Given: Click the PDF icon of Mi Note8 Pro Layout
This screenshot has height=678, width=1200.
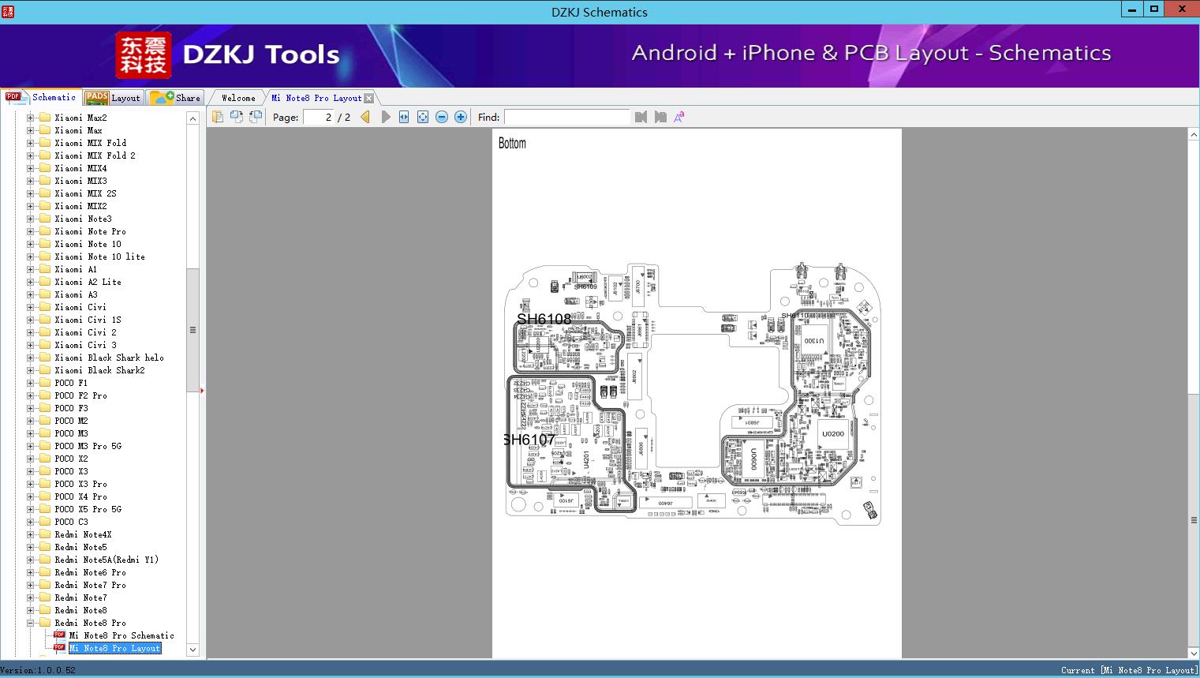Looking at the screenshot, I should click(59, 648).
